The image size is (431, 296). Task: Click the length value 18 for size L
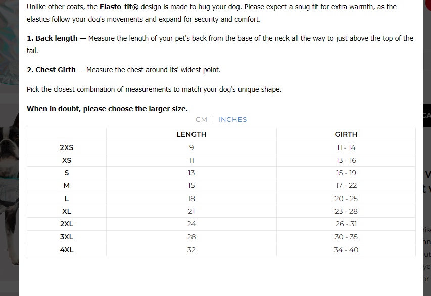pos(191,199)
